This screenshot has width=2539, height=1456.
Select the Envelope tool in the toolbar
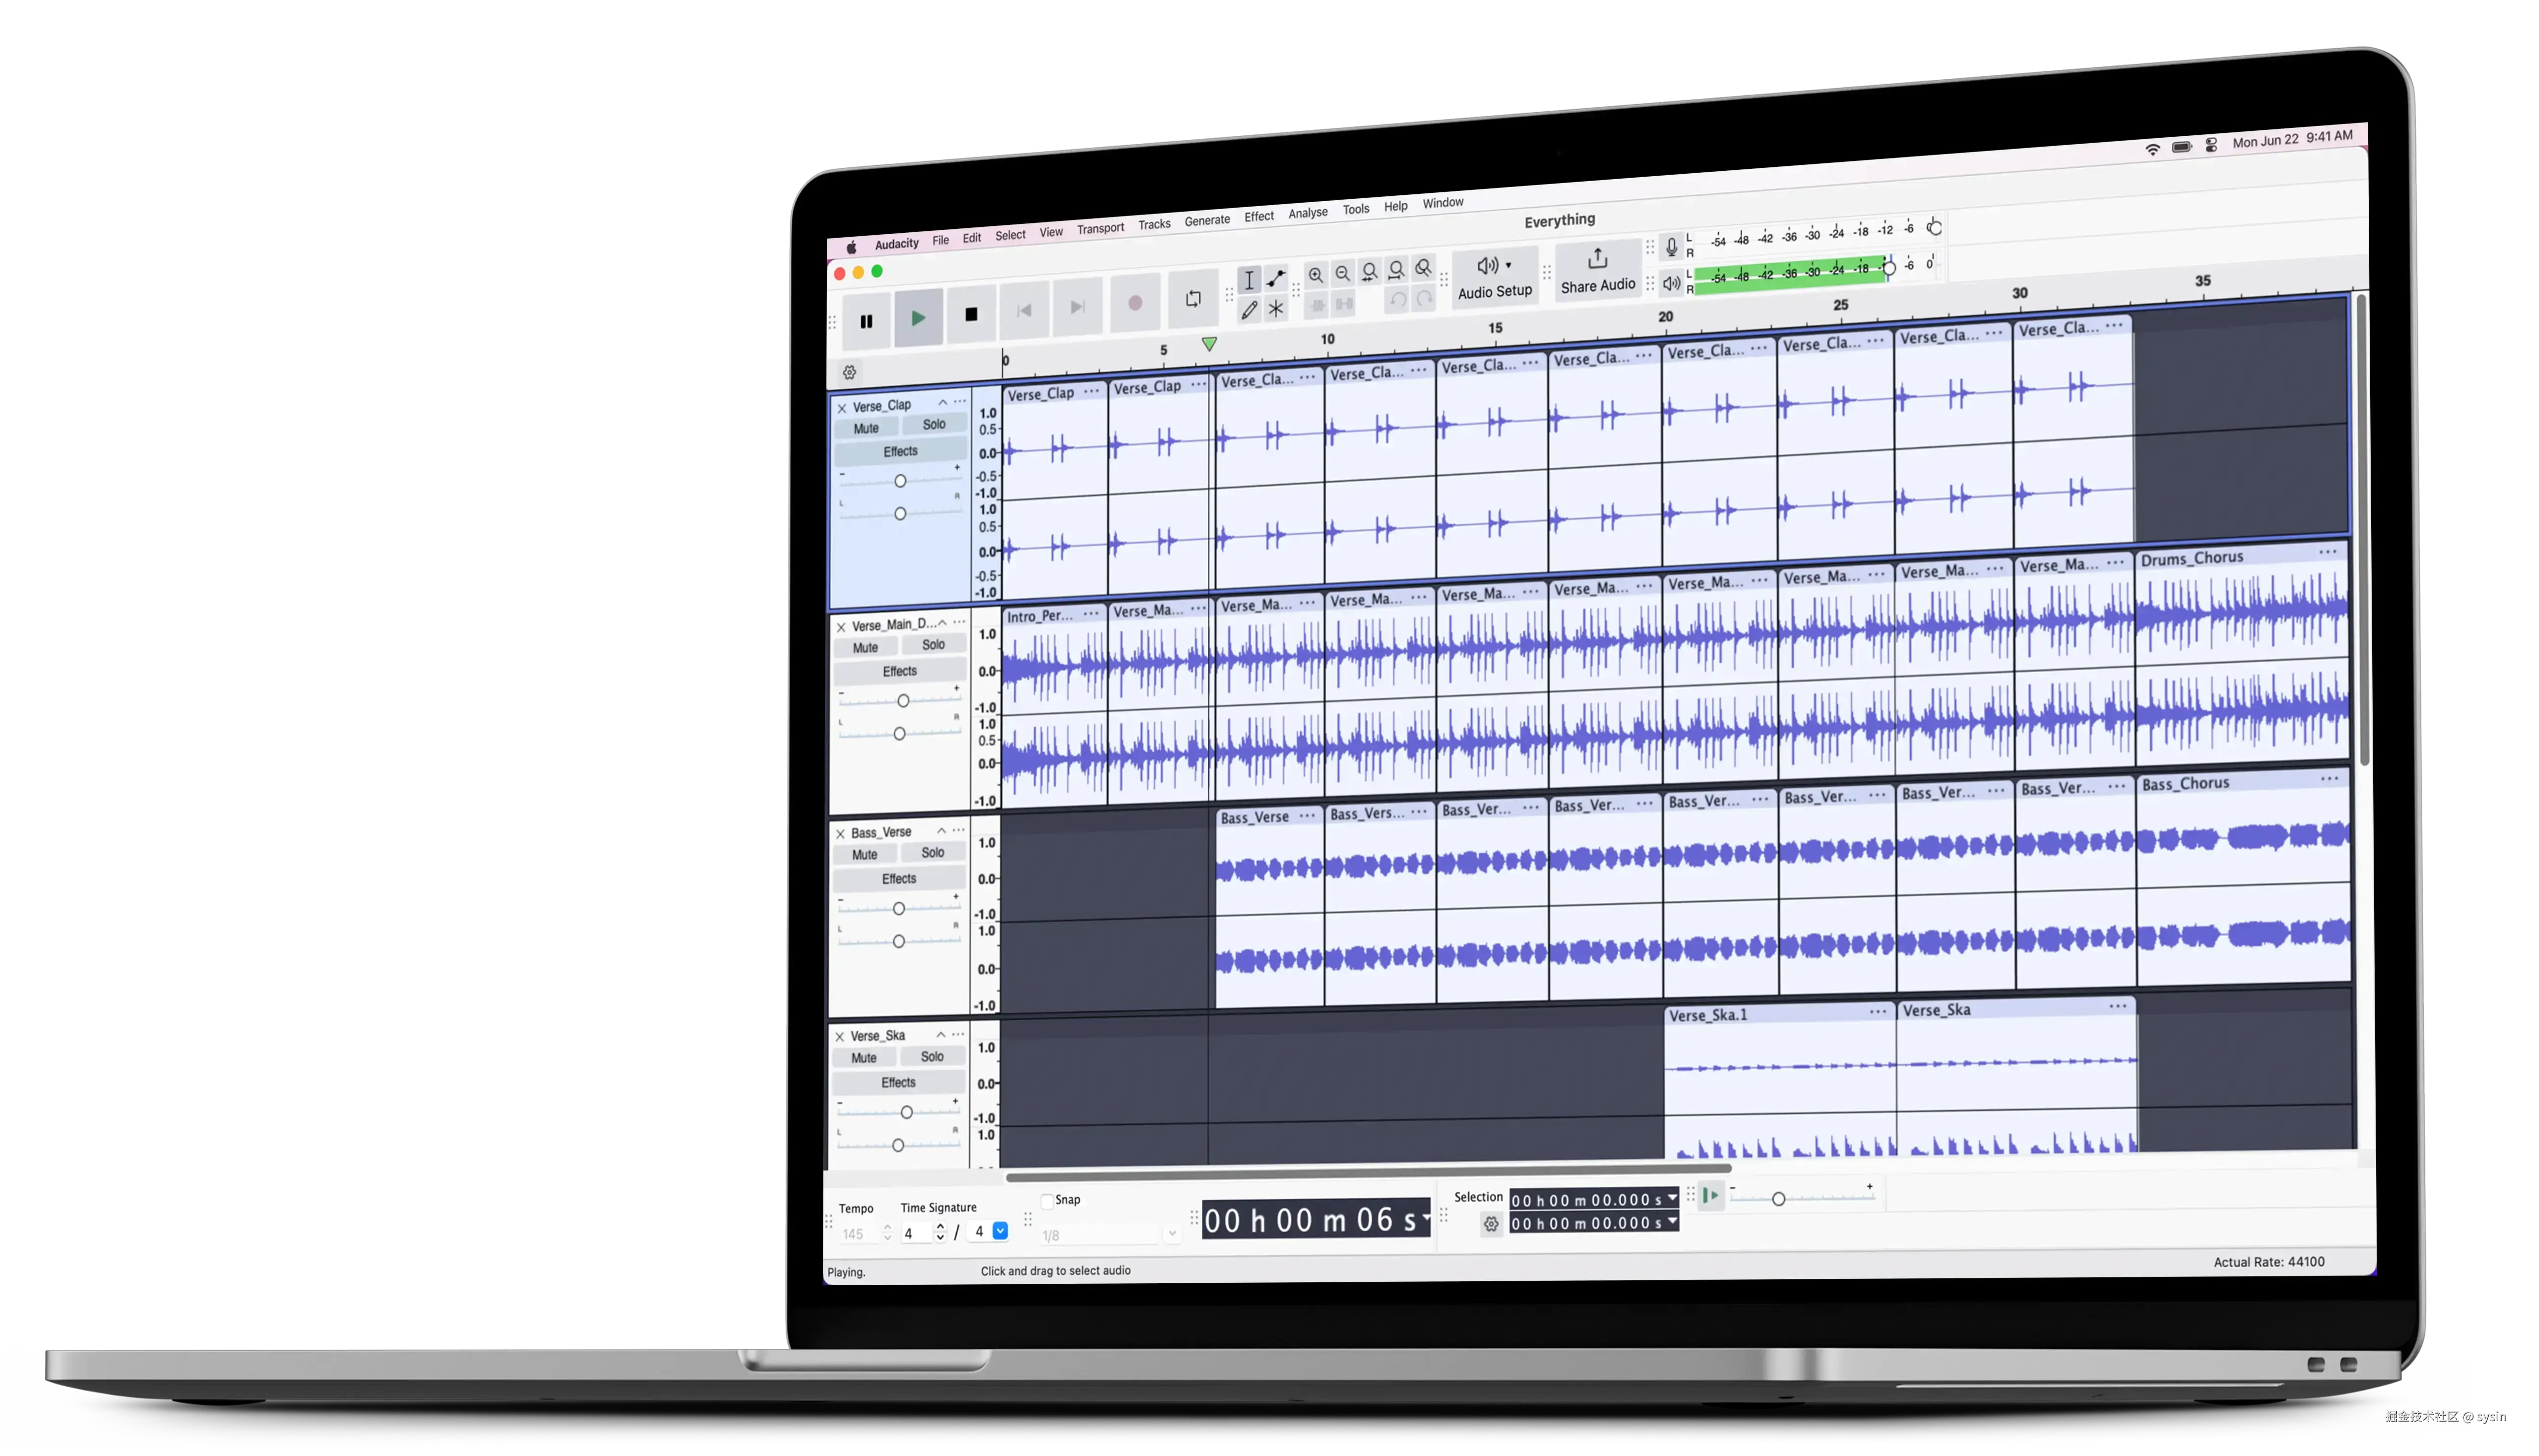tap(1275, 279)
